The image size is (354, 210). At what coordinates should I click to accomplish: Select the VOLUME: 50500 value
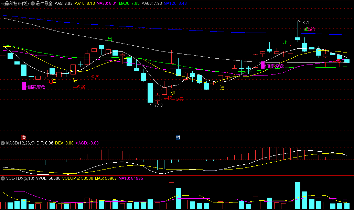[x=77, y=178]
